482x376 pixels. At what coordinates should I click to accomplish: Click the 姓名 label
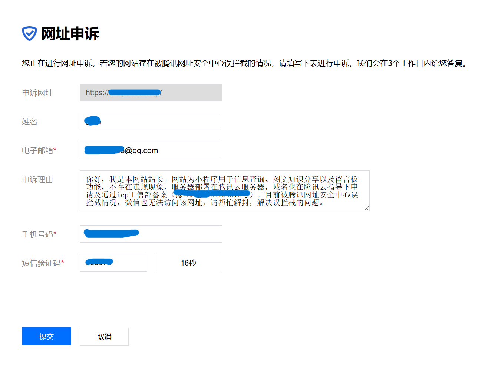30,122
